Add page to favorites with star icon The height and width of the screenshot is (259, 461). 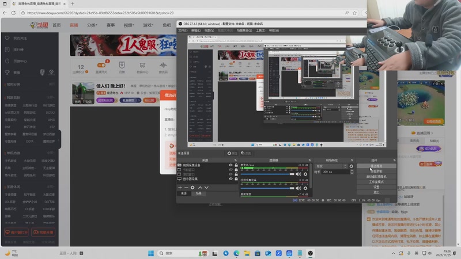click(354, 13)
